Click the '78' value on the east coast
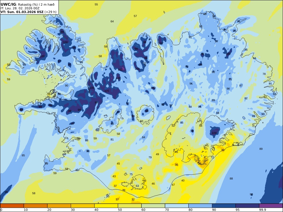283x212 pixels. (264, 74)
